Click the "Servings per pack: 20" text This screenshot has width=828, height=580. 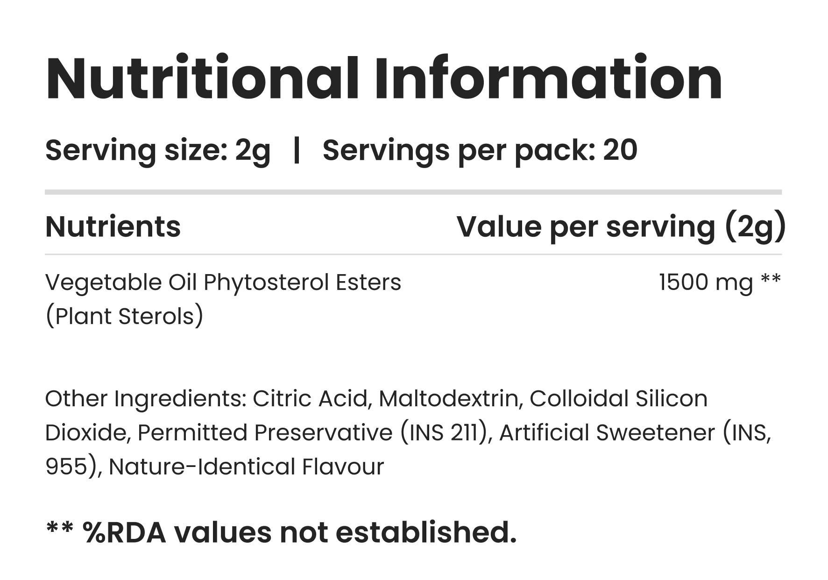tap(480, 151)
